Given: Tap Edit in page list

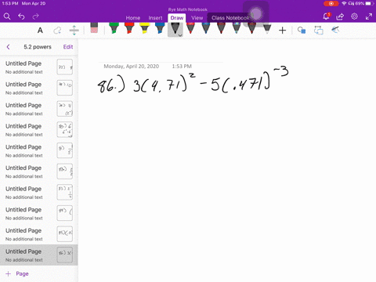Looking at the screenshot, I should [x=68, y=47].
